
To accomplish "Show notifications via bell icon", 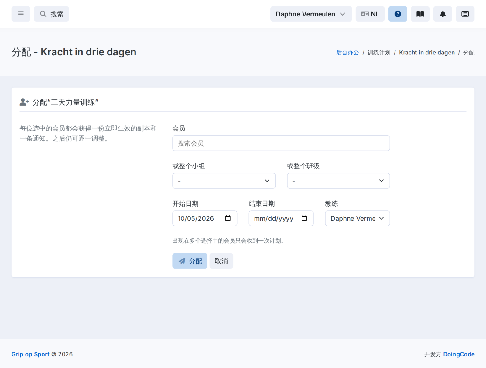I will tap(443, 14).
